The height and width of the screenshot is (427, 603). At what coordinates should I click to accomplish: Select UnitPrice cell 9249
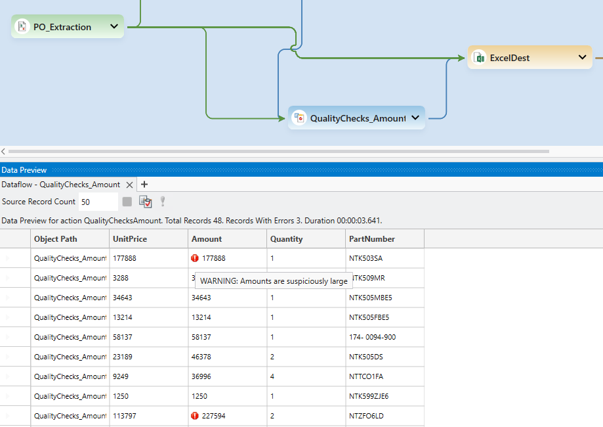[149, 376]
